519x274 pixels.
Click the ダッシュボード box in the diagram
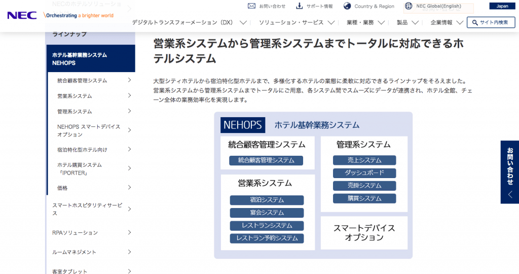coord(364,173)
